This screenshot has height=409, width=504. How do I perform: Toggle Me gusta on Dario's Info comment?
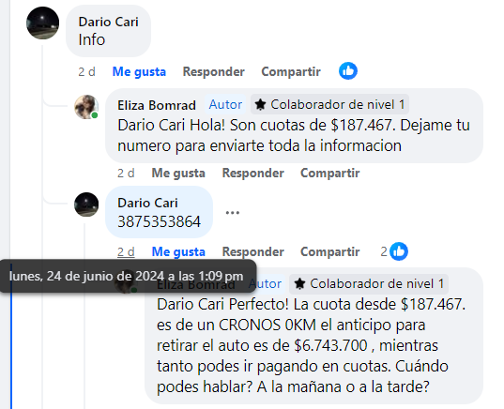(139, 71)
